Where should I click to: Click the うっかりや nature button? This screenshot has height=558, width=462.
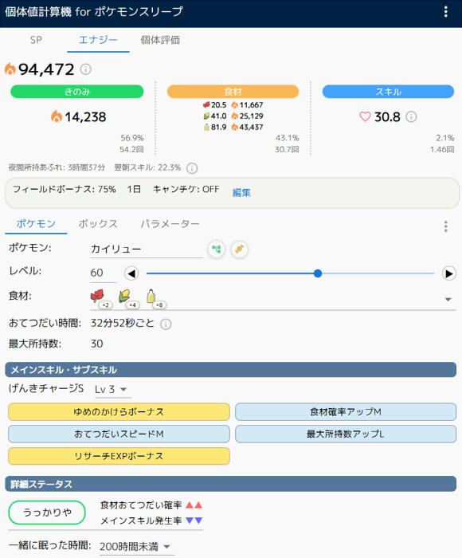47,513
